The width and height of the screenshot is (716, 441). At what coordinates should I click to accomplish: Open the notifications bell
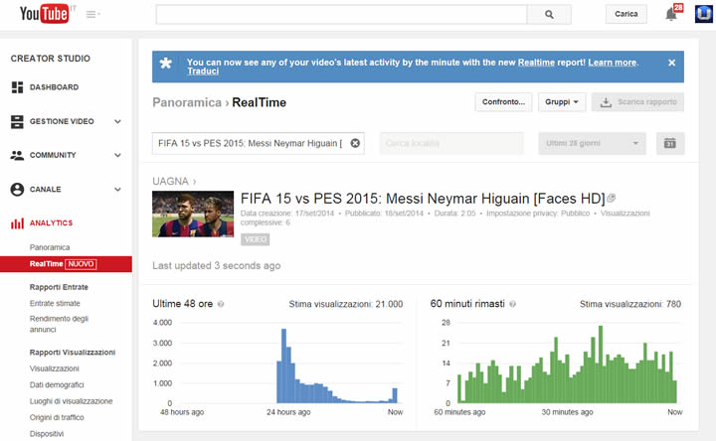pos(671,14)
